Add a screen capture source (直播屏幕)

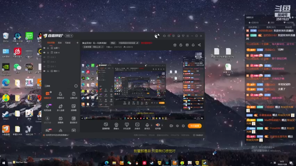coord(106,126)
